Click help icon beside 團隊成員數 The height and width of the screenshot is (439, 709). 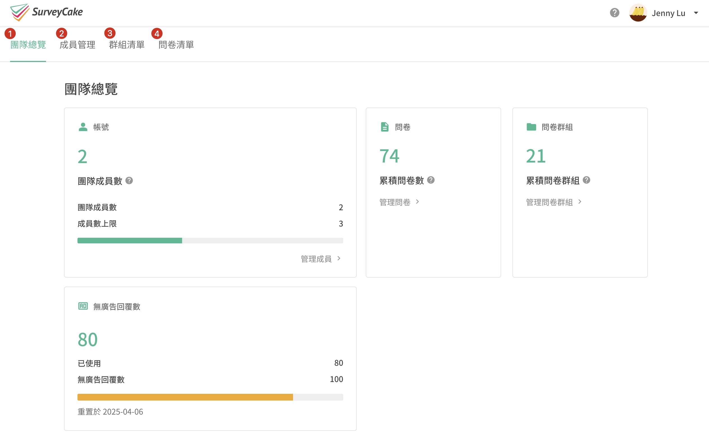point(129,180)
